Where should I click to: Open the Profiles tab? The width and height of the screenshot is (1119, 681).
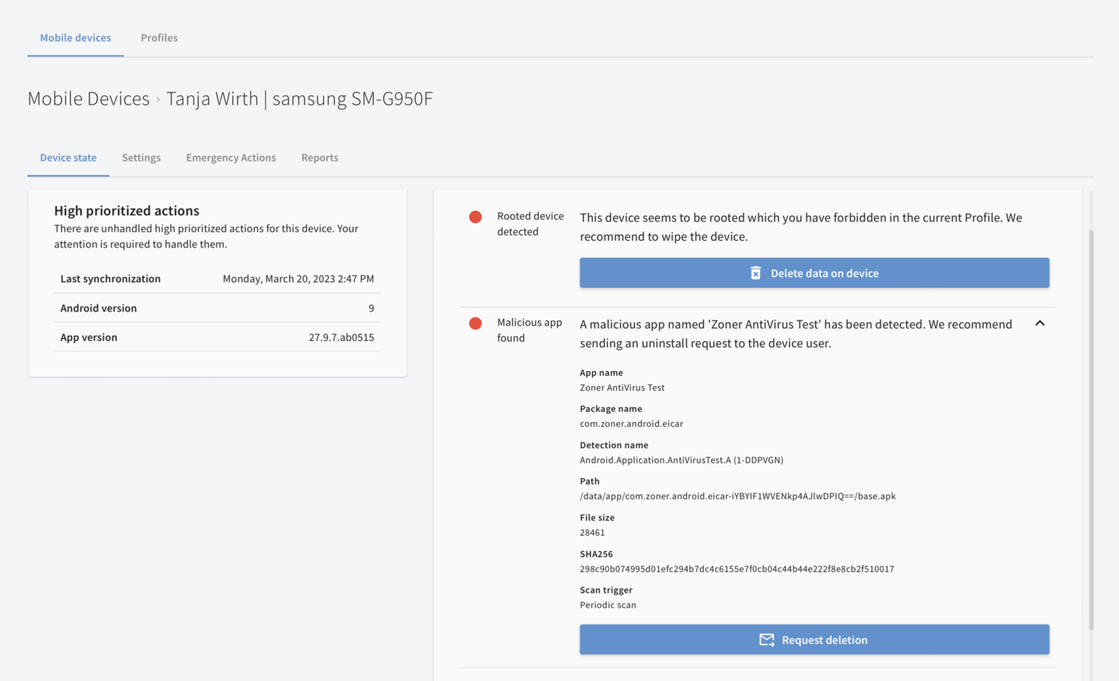pyautogui.click(x=159, y=37)
